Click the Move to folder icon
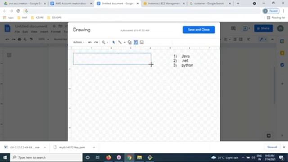 [60, 26]
